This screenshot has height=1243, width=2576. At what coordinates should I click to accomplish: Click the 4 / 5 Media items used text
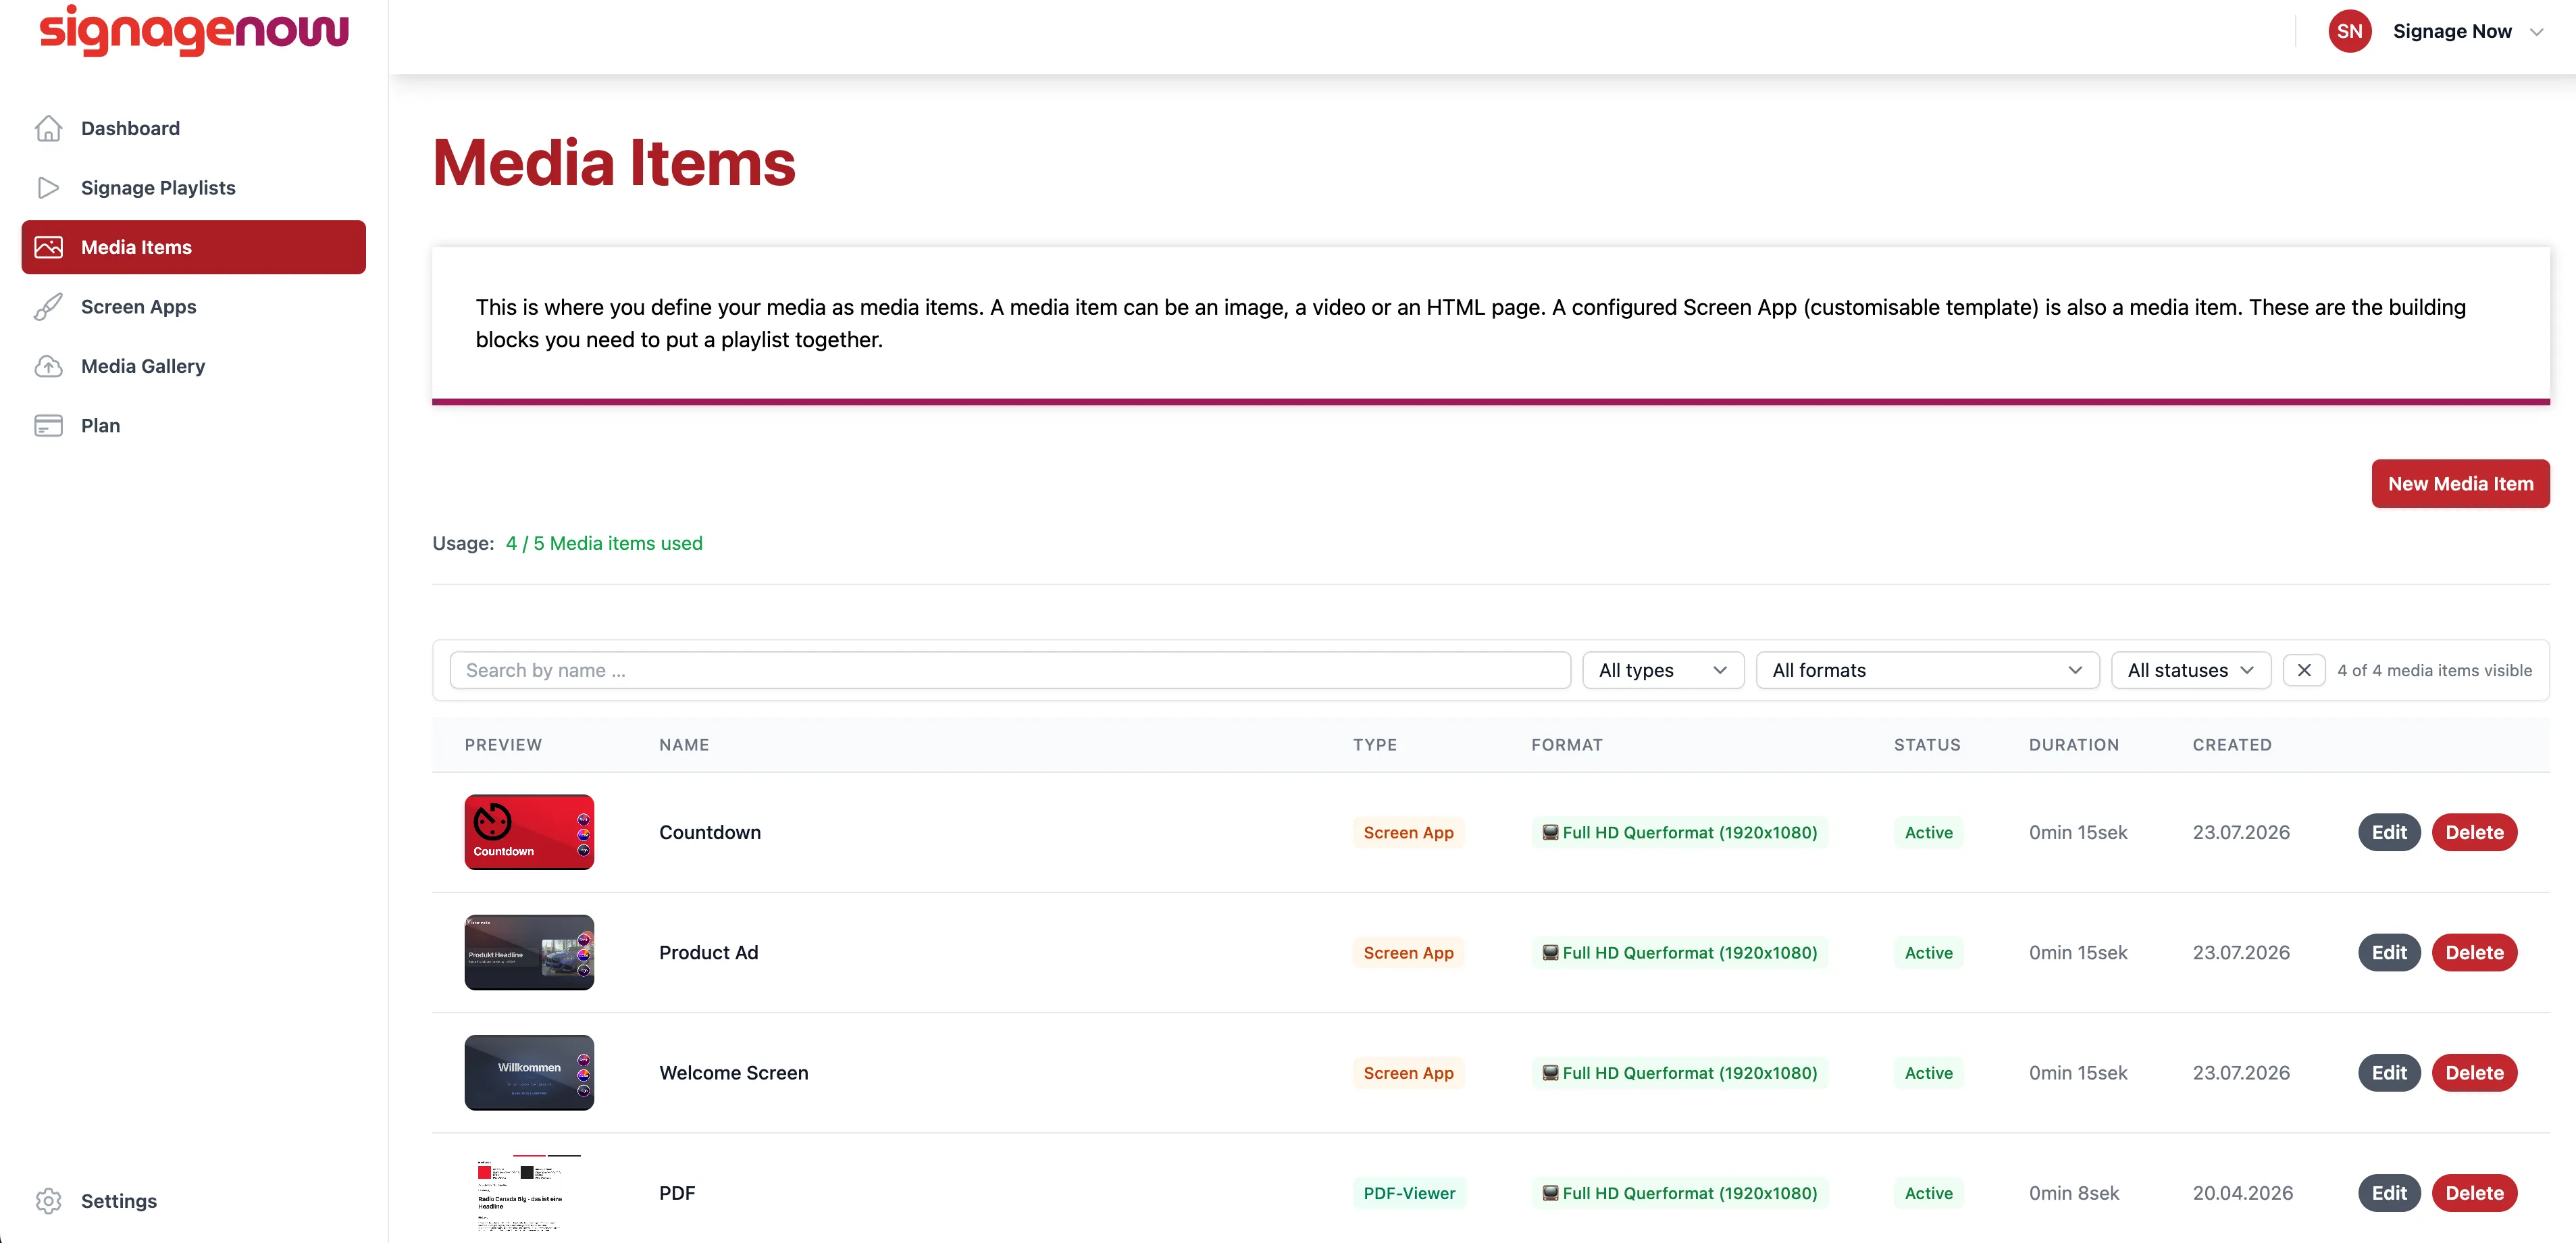[x=604, y=543]
